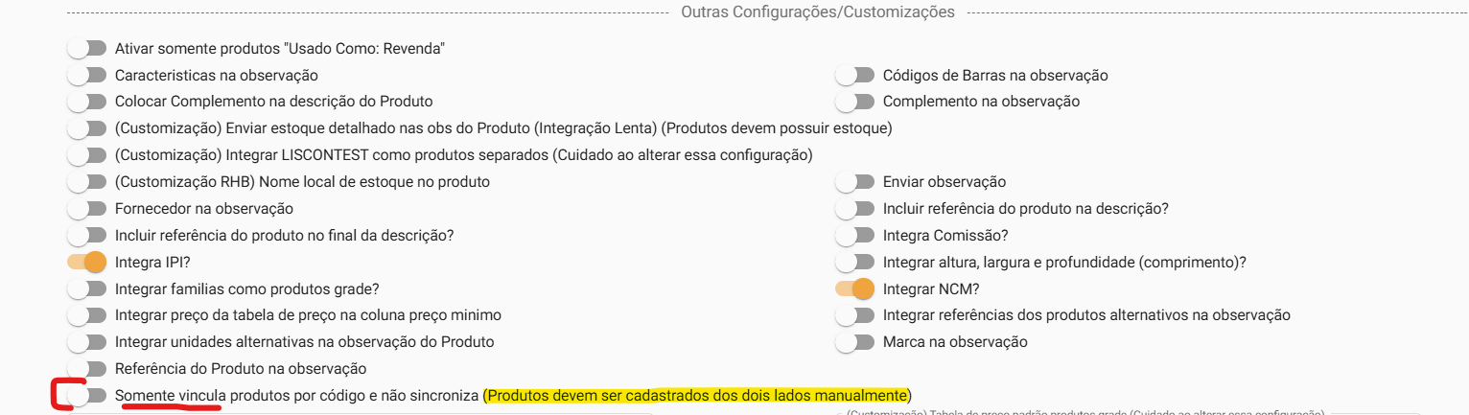The height and width of the screenshot is (415, 1469).
Task: Enable 'Integra Comissão?' toggle
Action: click(855, 235)
